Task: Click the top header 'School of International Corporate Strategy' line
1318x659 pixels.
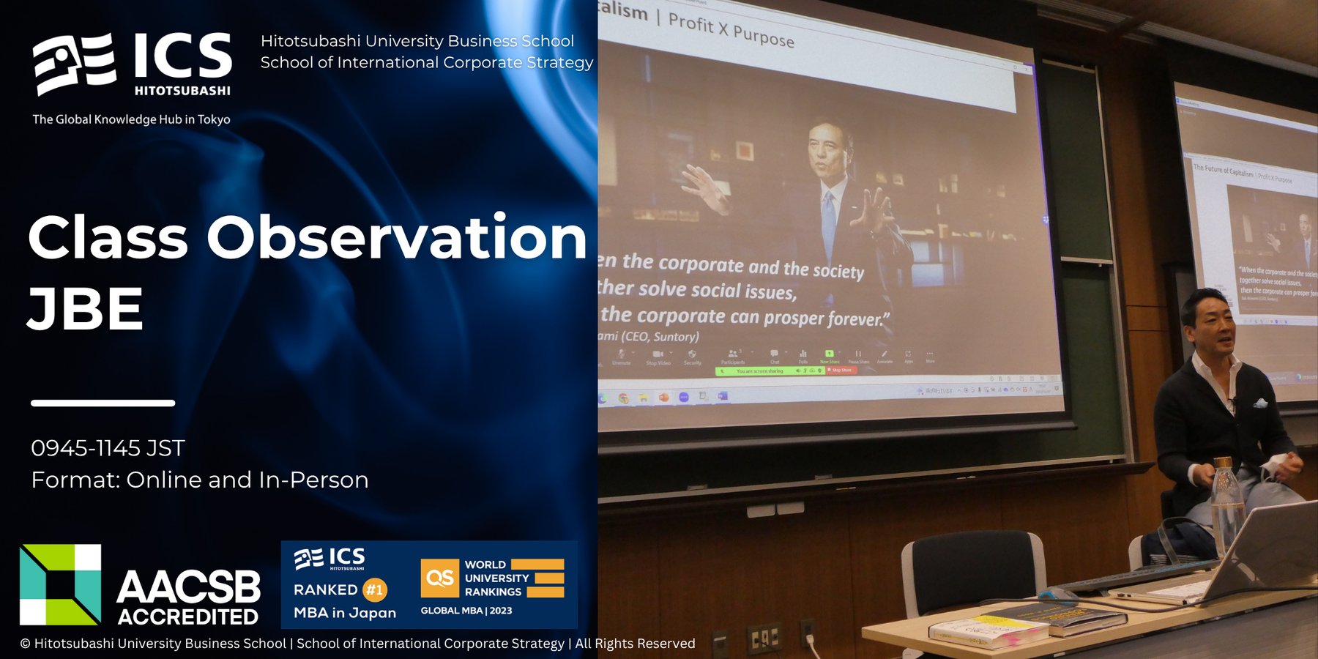Action: tap(427, 62)
